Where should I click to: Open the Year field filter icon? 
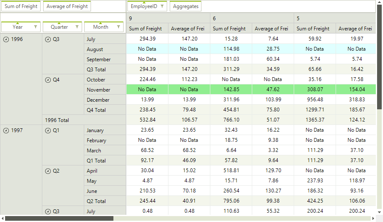tap(36, 27)
